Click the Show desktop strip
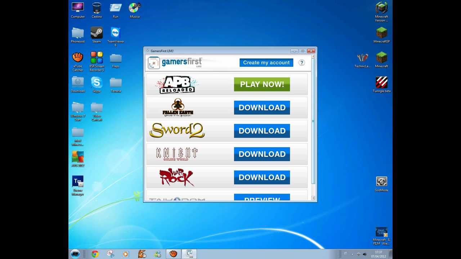 [x=390, y=254]
